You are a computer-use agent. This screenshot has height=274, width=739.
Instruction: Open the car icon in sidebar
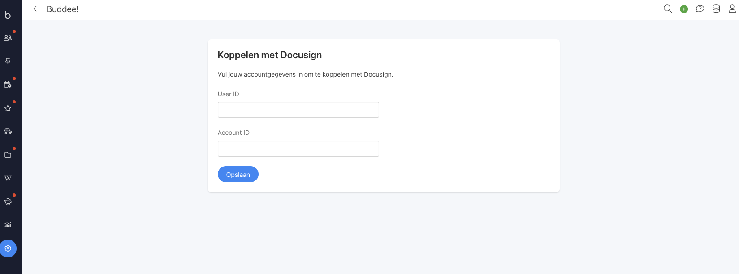[8, 131]
